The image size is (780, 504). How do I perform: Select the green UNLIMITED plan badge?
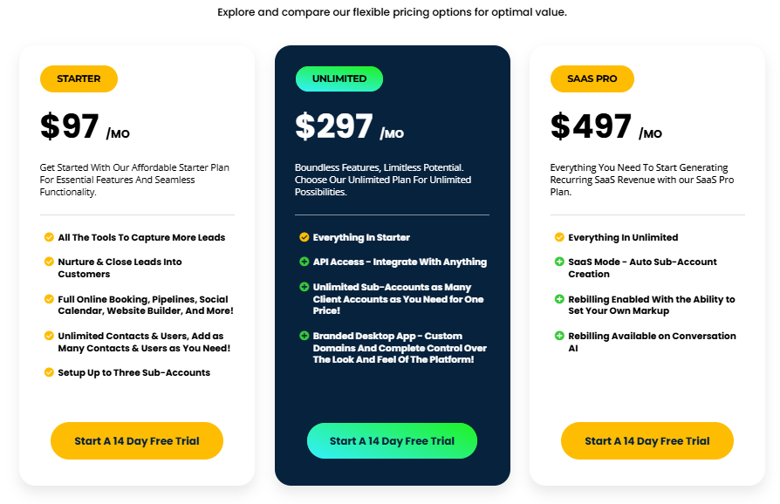tap(339, 78)
